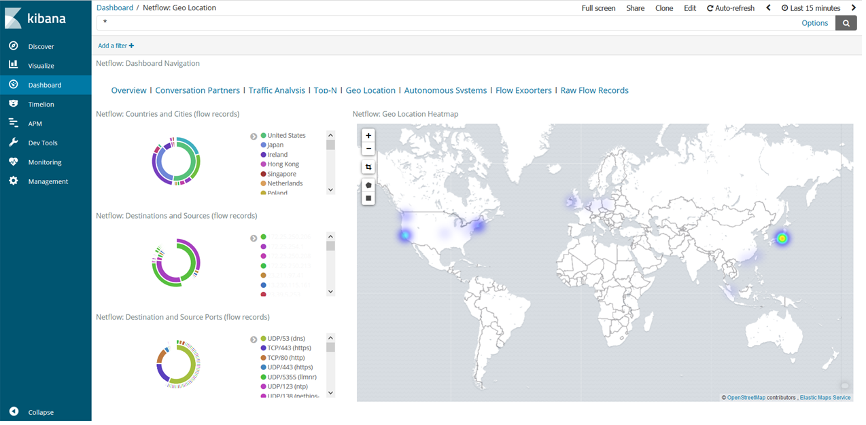Go to Conversation Partners dashboard
The height and width of the screenshot is (425, 866).
coord(197,90)
